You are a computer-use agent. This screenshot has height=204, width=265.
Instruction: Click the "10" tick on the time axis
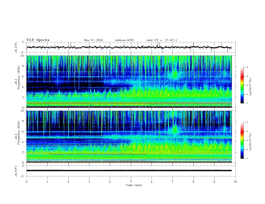[235, 182]
